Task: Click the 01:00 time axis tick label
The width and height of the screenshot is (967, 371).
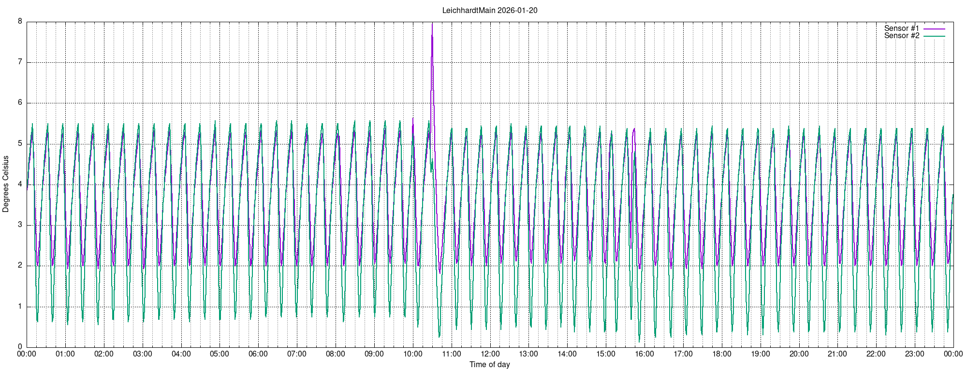Action: tap(65, 354)
